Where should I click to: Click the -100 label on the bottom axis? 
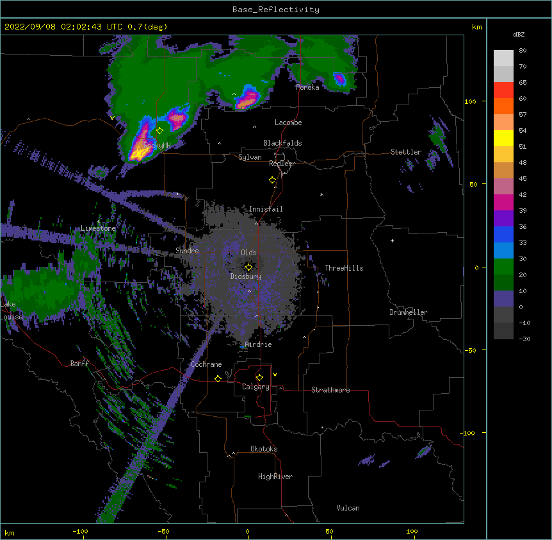click(x=80, y=531)
